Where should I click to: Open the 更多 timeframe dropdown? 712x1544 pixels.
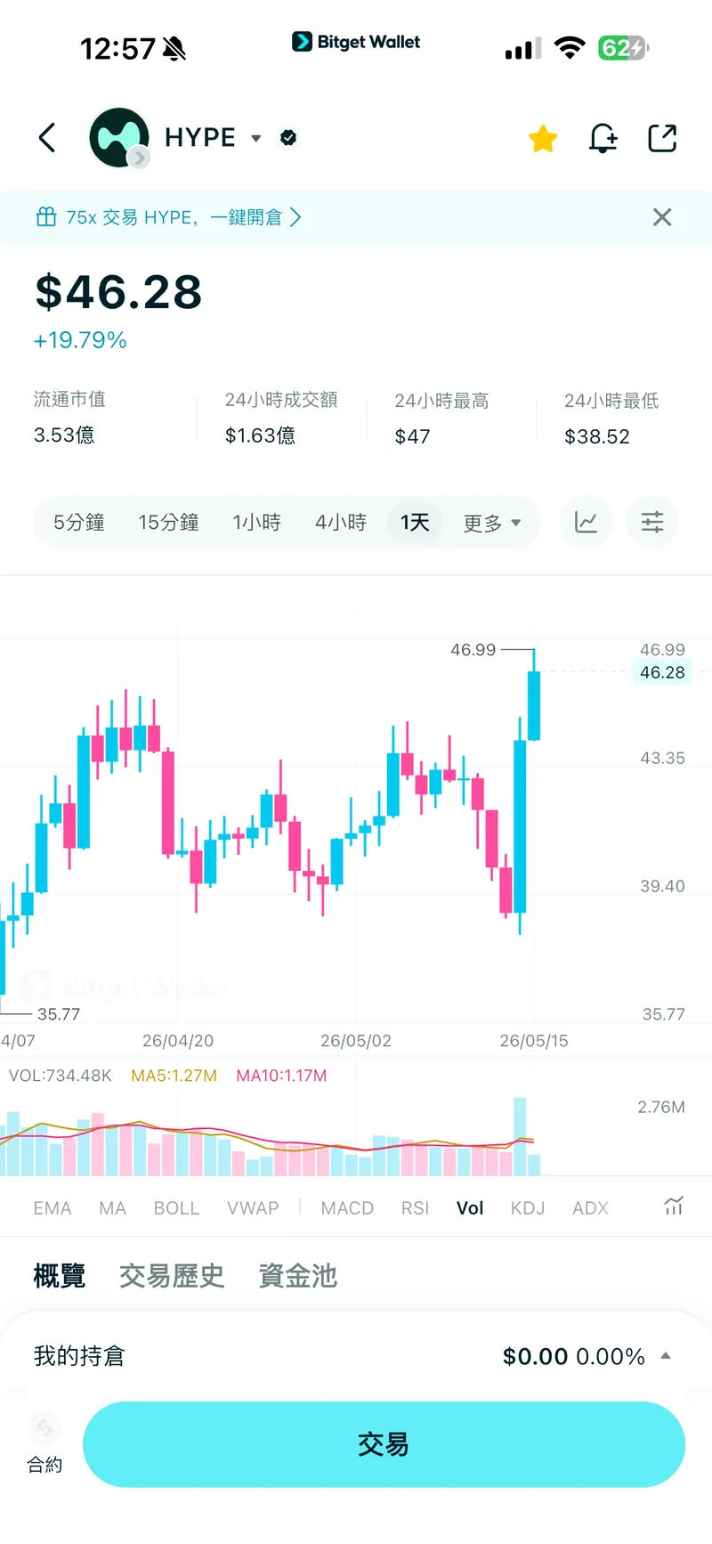point(492,523)
